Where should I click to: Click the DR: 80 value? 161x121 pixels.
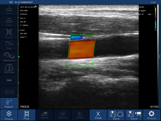[x=23, y=22]
